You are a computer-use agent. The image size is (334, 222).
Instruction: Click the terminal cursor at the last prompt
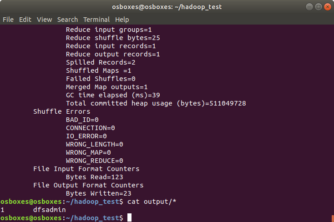coord(129,218)
